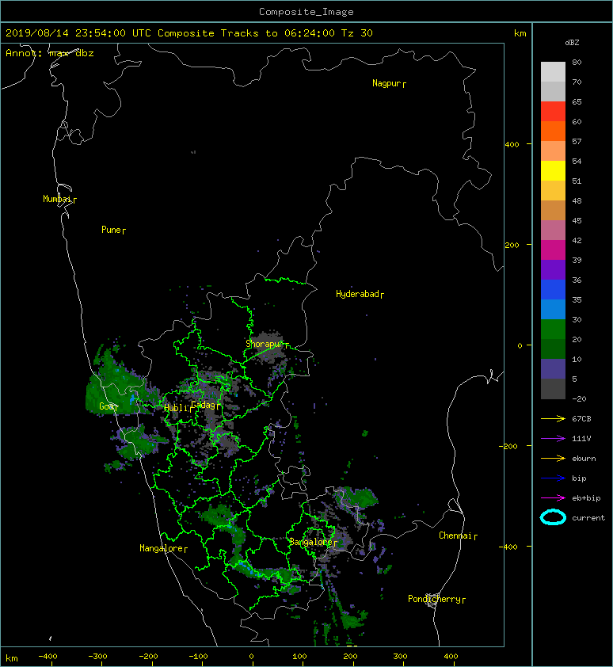Image resolution: width=613 pixels, height=667 pixels.
Task: Click the violet band above 36 dBZ
Action: point(553,269)
